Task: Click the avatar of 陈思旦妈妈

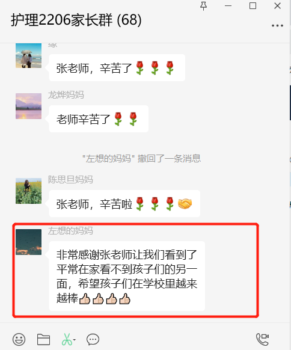Action: 29,191
